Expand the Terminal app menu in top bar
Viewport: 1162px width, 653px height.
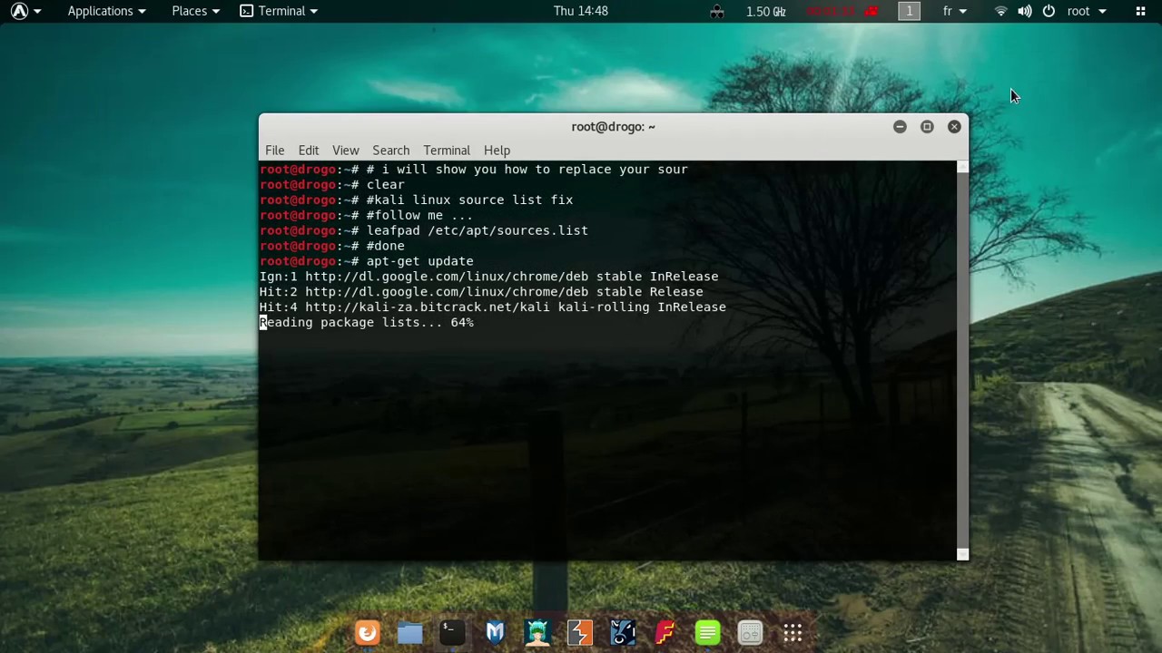tap(279, 11)
